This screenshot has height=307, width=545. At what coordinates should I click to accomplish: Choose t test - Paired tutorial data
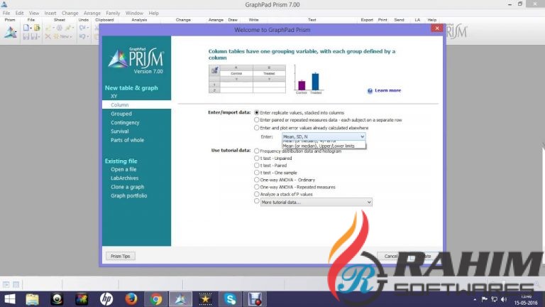[x=256, y=166]
